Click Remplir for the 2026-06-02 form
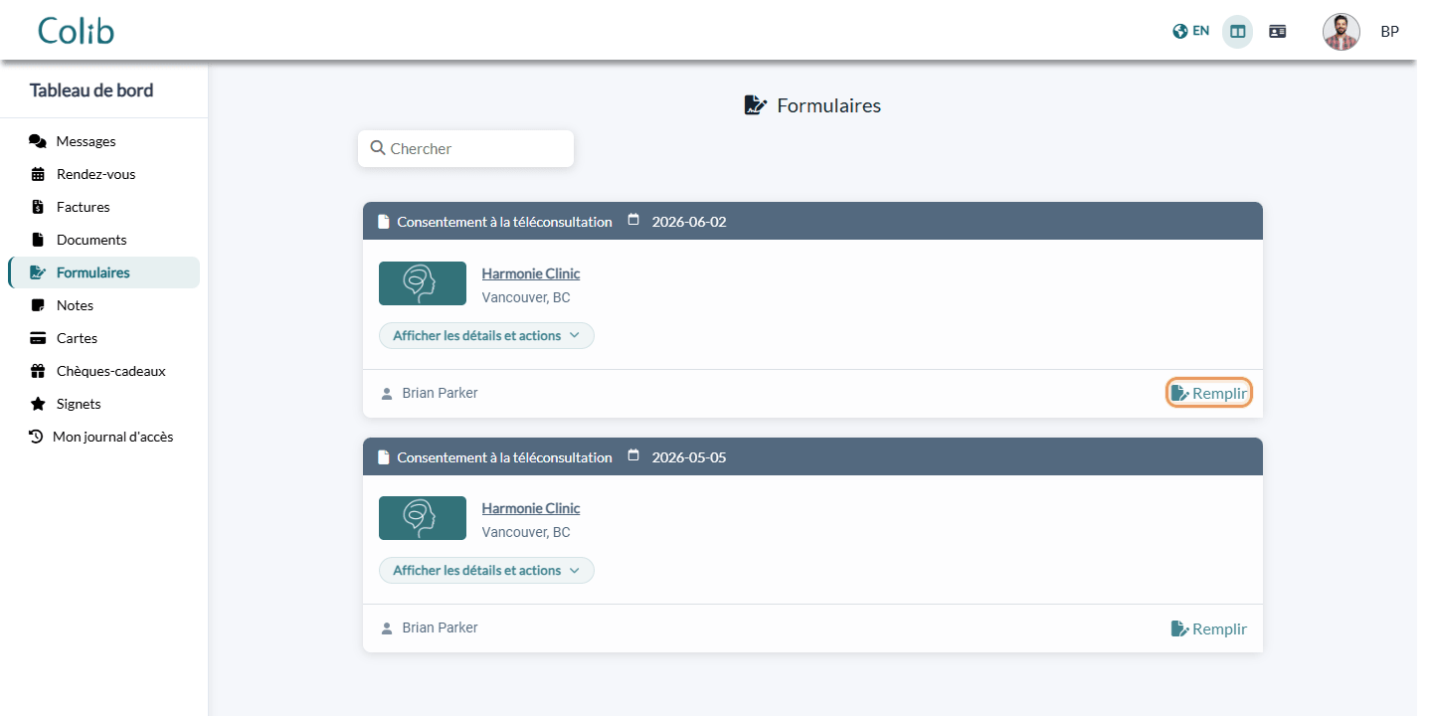1432x716 pixels. point(1209,394)
